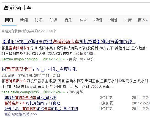The width and height of the screenshot is (150, 118).
Task: Expand the 更多» menu
Action: pos(143,20)
